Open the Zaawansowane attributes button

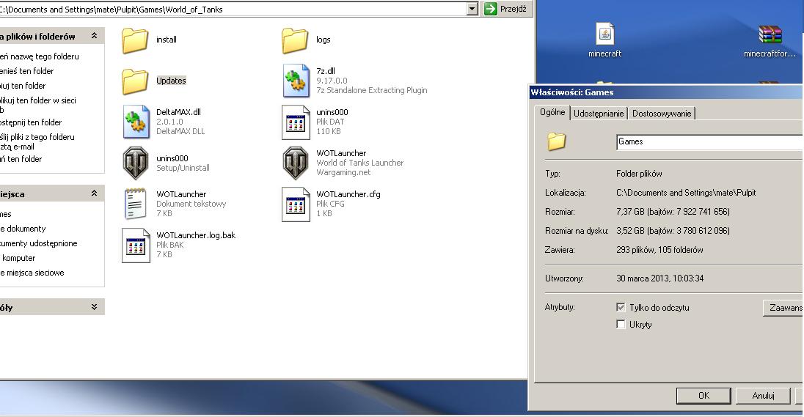[783, 307]
